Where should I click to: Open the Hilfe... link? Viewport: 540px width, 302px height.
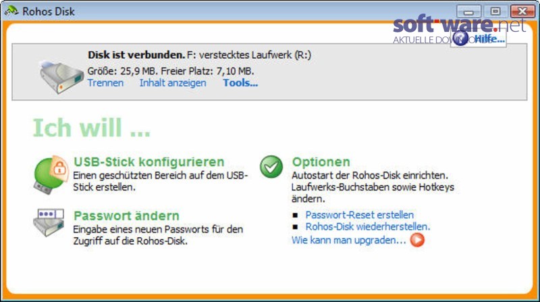click(489, 39)
